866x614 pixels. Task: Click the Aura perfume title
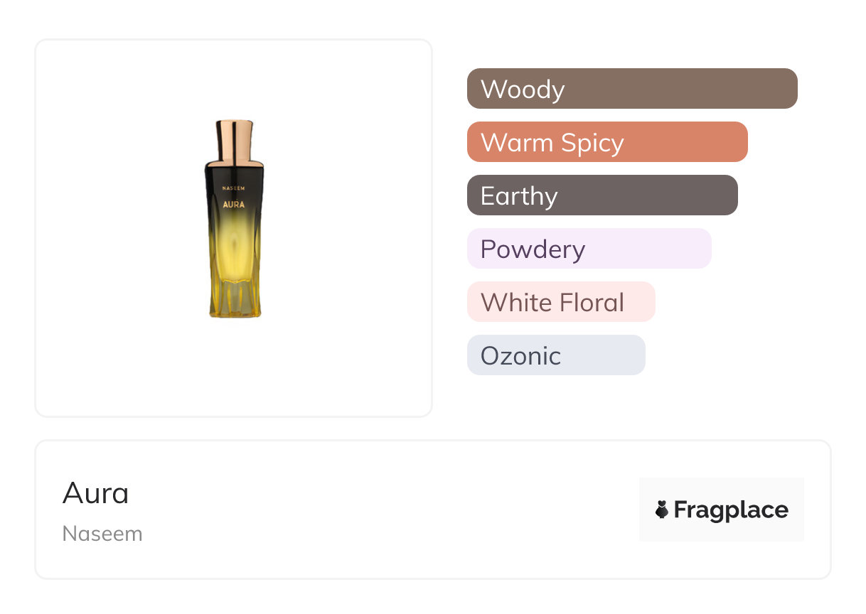pyautogui.click(x=96, y=492)
